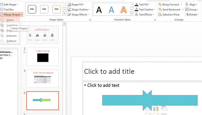Screen dimensions: 202x115
Task: Open the Edit Shape dropdown
Action: coord(9,5)
